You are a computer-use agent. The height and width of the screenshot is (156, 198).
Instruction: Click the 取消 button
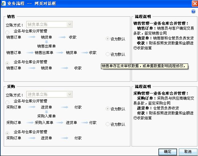click(188, 152)
